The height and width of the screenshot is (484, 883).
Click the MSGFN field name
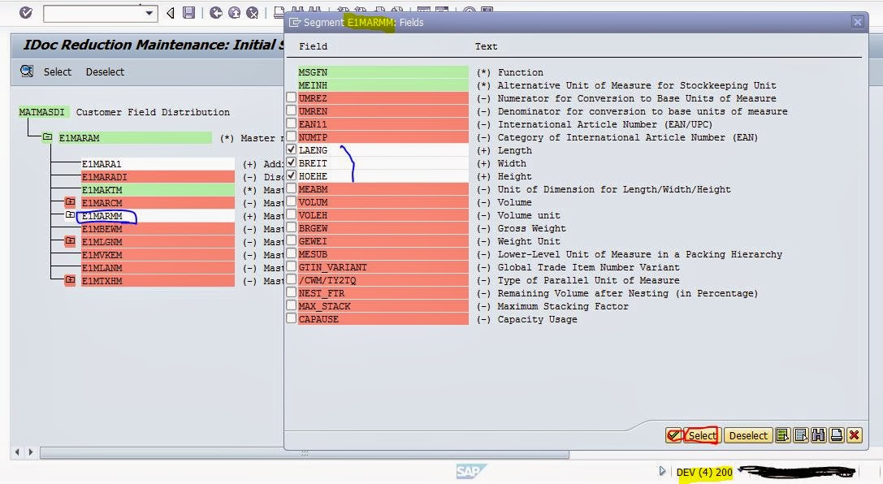pos(313,72)
